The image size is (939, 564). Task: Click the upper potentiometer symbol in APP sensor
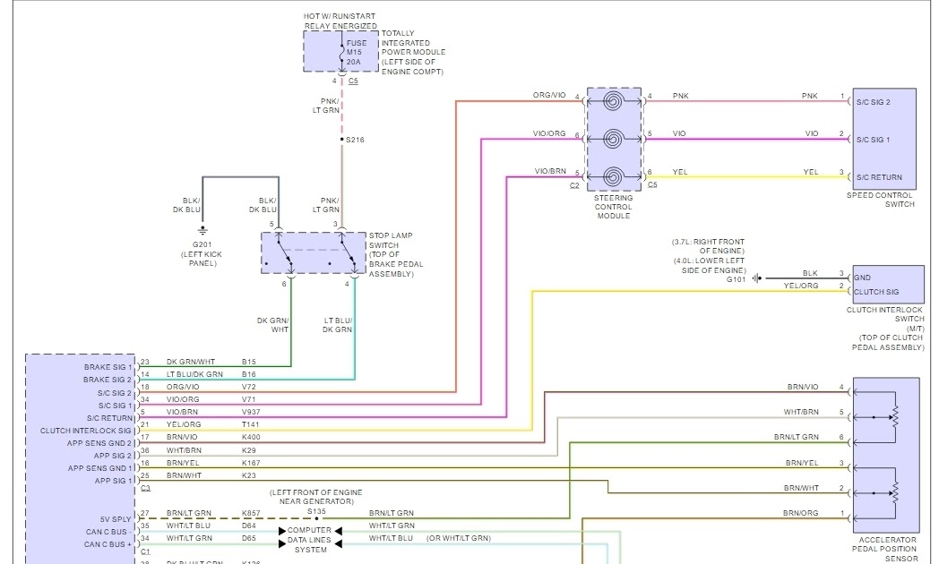click(x=895, y=417)
